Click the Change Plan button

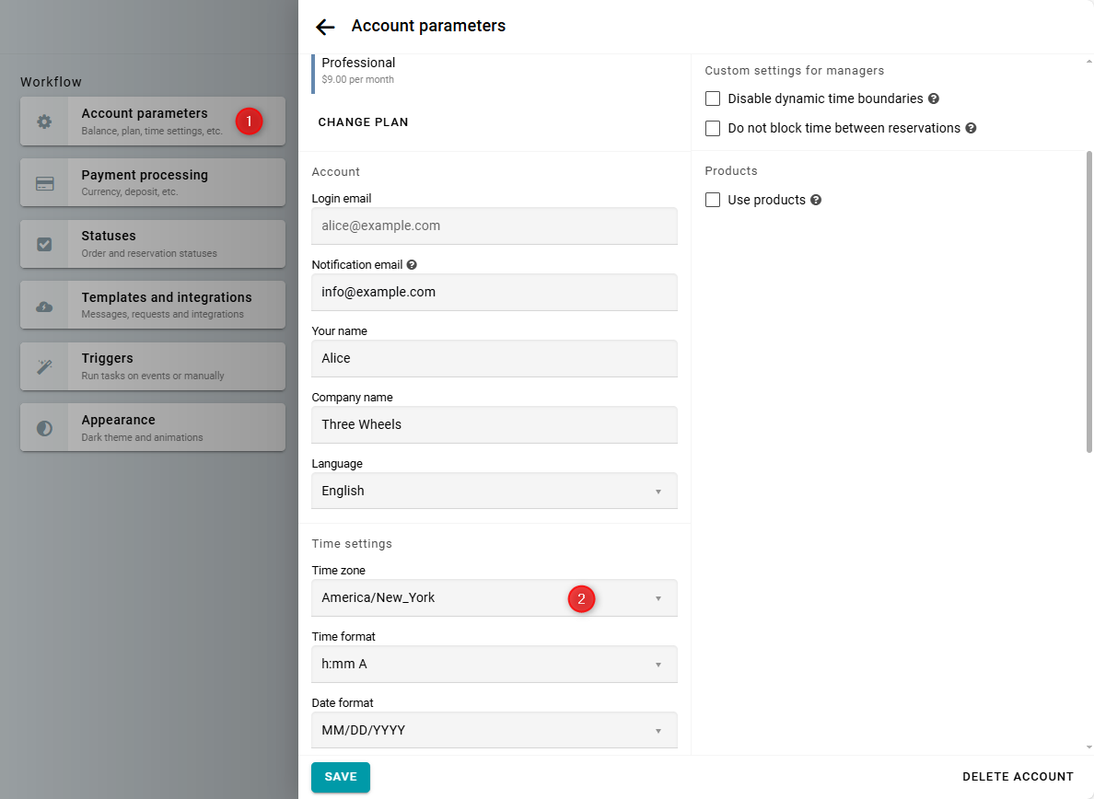click(363, 122)
